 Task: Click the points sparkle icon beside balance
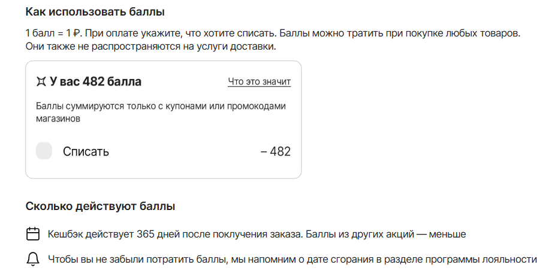click(41, 82)
